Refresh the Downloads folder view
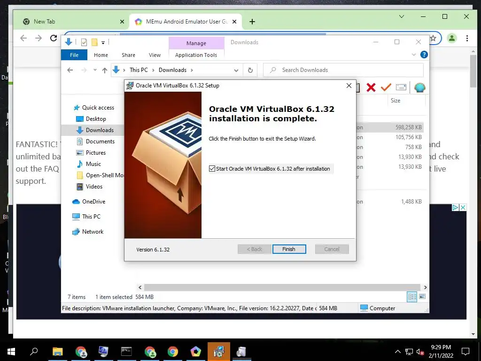The image size is (481, 361). pos(250,71)
